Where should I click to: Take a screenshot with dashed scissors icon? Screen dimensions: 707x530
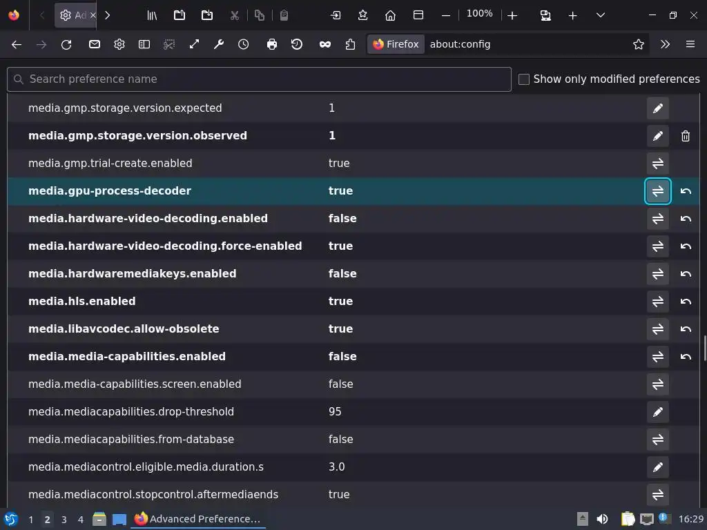coord(169,44)
